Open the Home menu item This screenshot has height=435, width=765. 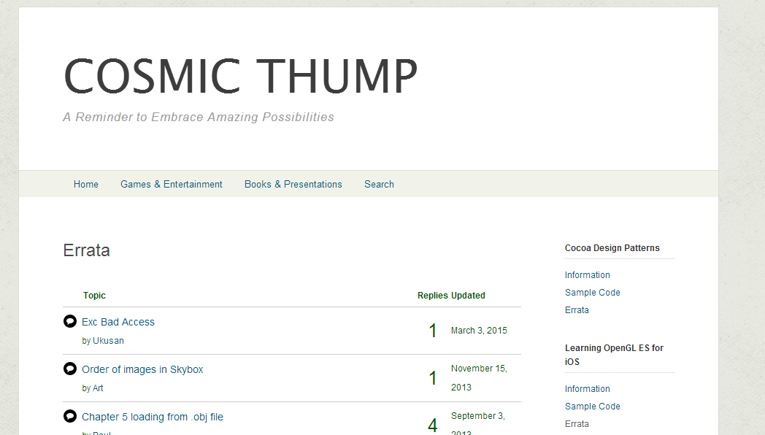(x=86, y=184)
